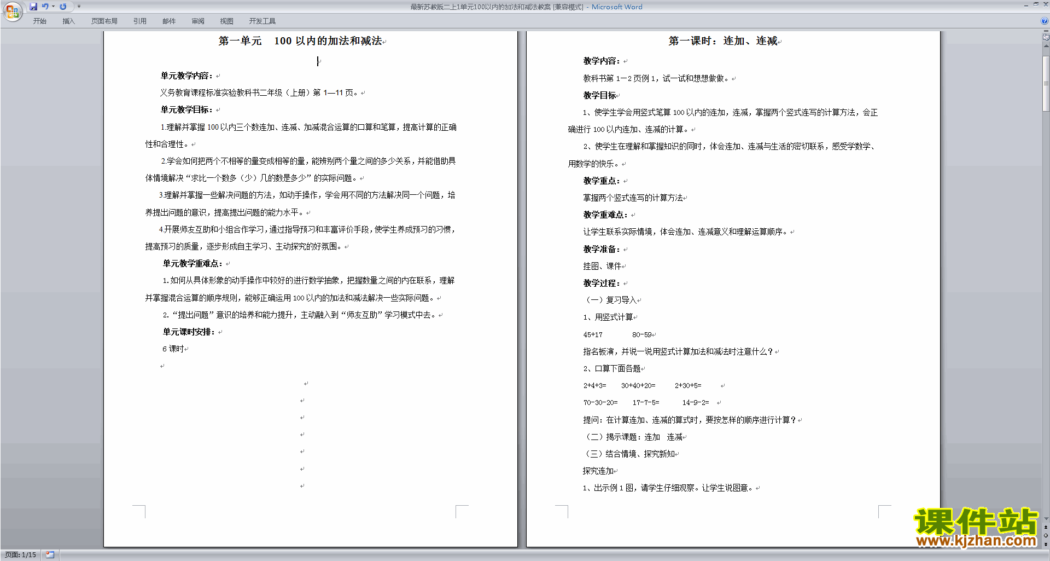
Task: Click the 页面: 1/15 status bar indicator
Action: click(x=20, y=555)
